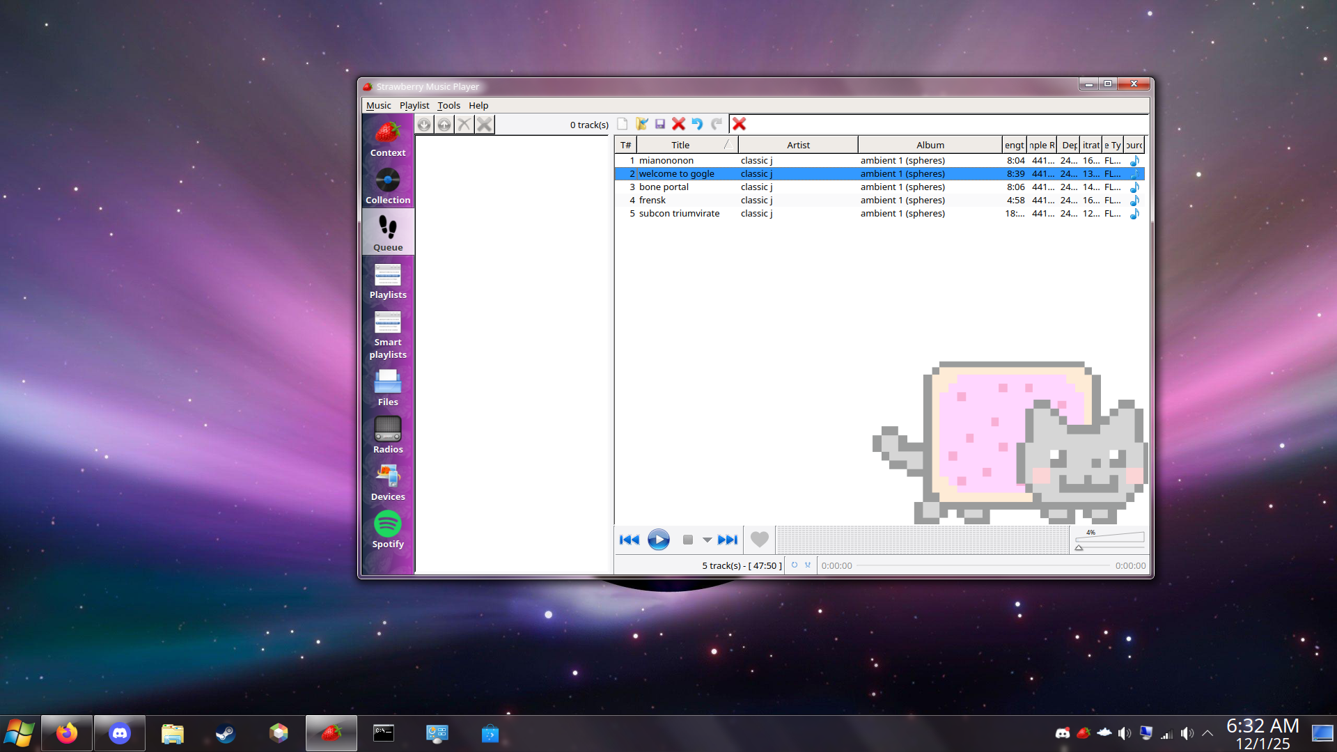1337x752 pixels.
Task: Open the Playlists sidebar section
Action: [388, 281]
